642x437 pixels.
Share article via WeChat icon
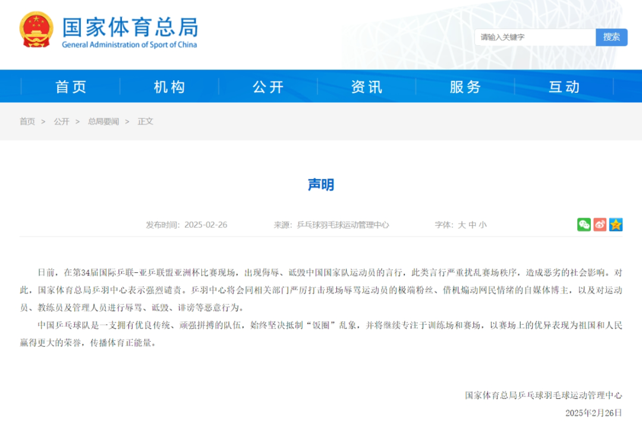pyautogui.click(x=584, y=224)
